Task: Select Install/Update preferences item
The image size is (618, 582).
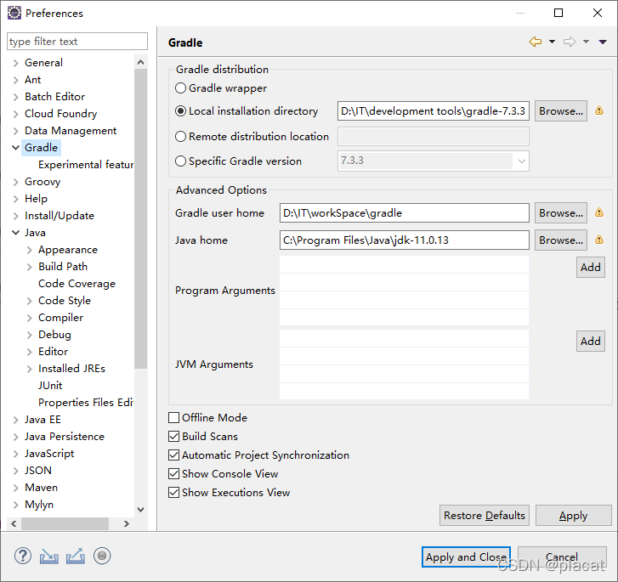Action: click(x=60, y=216)
